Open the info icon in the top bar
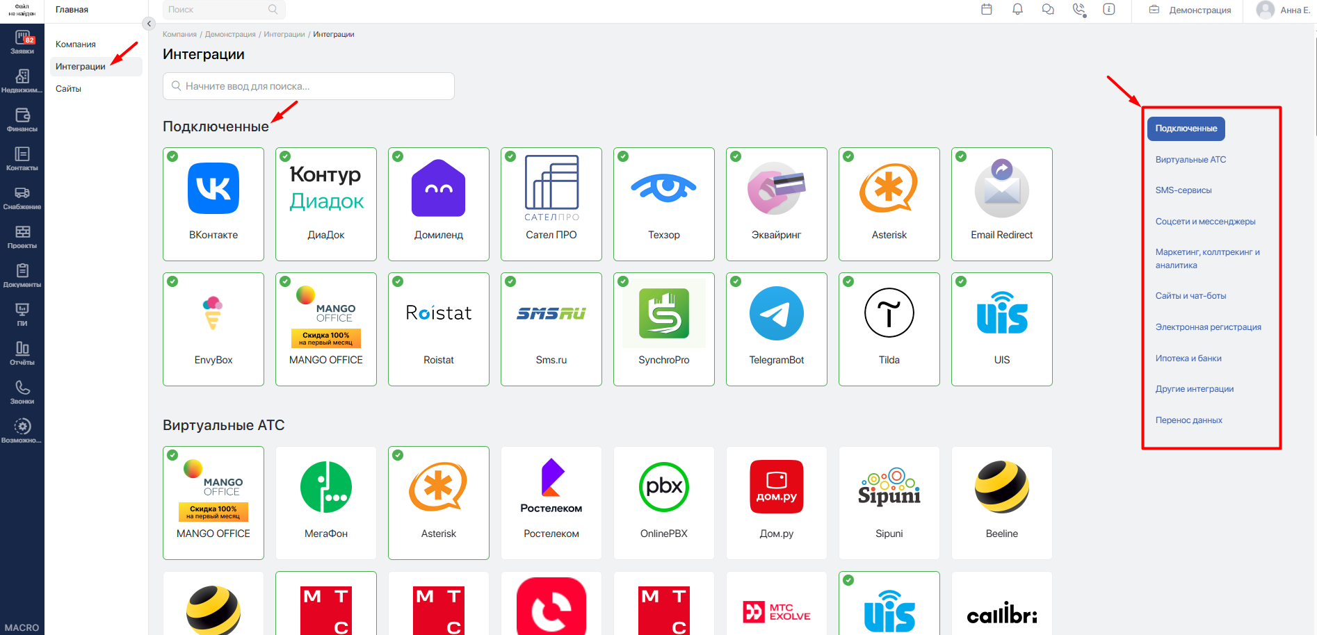Image resolution: width=1317 pixels, height=635 pixels. tap(1109, 10)
